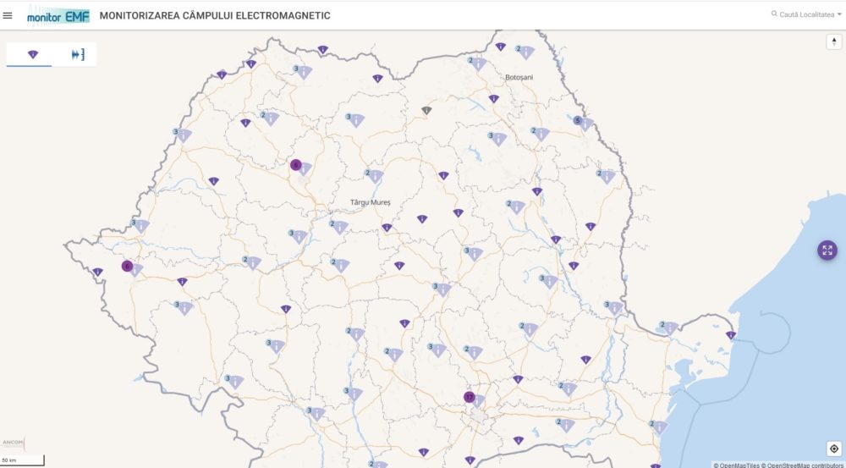Select the sensor marker on the Black Sea coast tip
This screenshot has width=846, height=468.
(x=731, y=334)
